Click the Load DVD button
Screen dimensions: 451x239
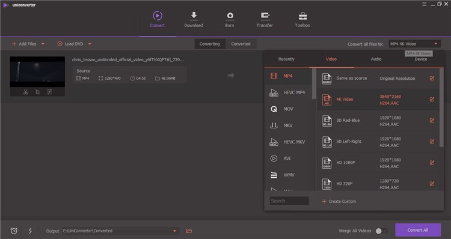tap(70, 44)
